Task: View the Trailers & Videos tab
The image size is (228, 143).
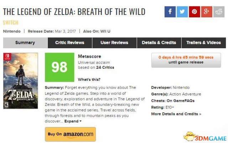Action: 204,43
